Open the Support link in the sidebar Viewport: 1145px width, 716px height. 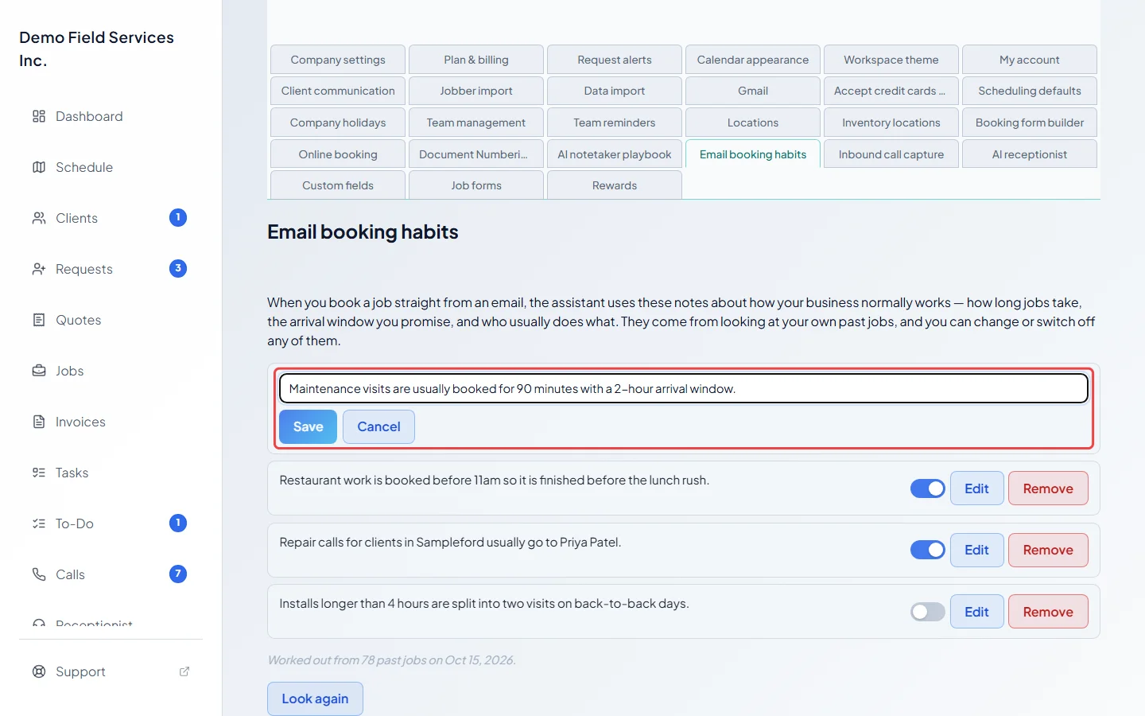coord(111,671)
